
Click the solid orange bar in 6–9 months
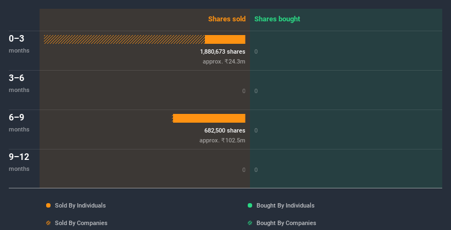click(209, 118)
